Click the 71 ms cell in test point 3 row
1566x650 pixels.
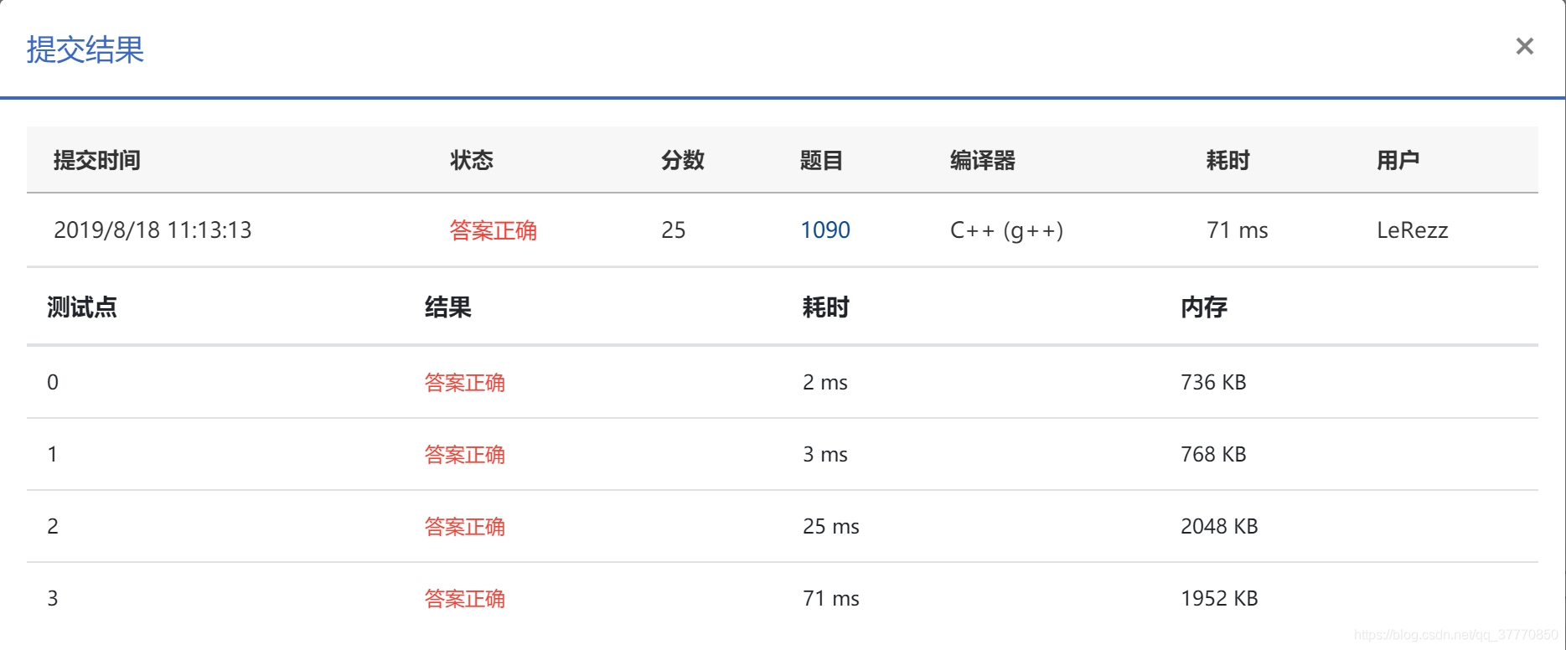831,598
